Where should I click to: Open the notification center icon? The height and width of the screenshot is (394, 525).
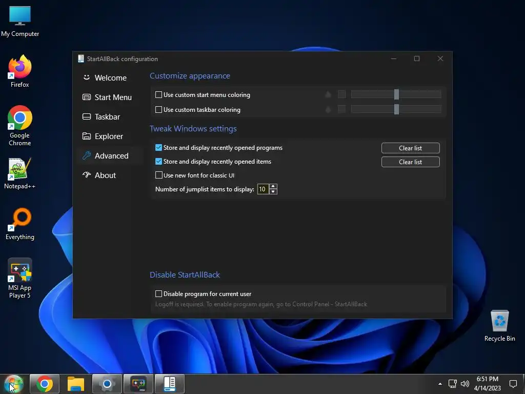(x=513, y=384)
